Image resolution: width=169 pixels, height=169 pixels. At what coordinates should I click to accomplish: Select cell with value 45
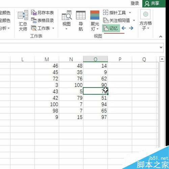(47, 72)
